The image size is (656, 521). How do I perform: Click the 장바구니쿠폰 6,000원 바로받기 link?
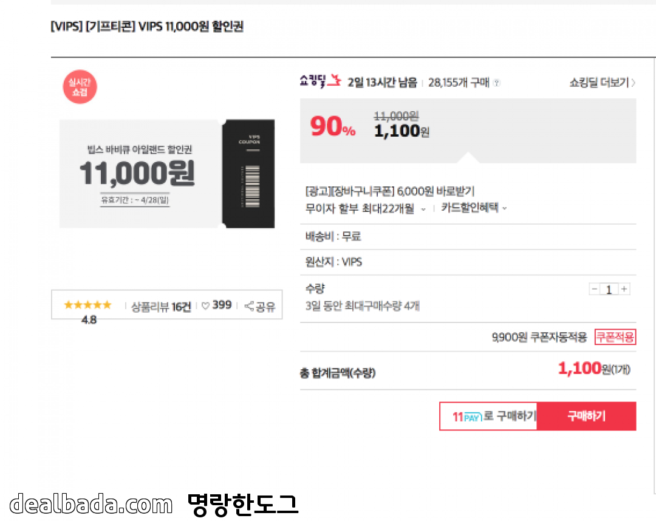(389, 192)
